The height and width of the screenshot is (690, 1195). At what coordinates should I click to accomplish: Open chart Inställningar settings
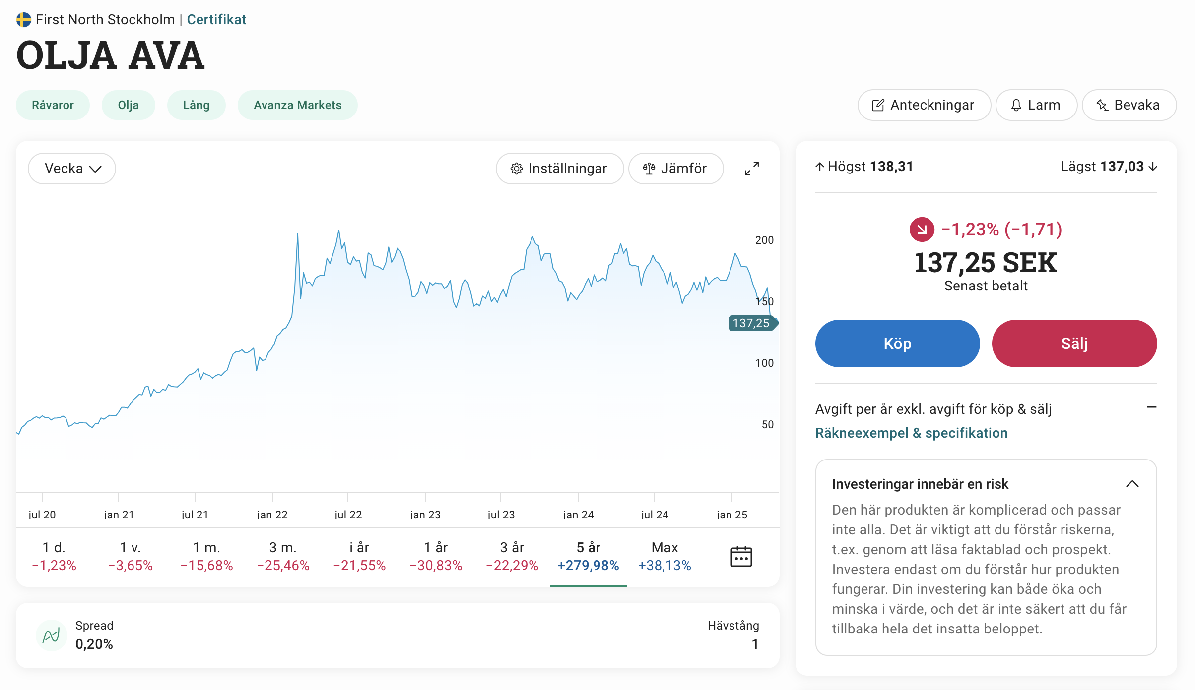(559, 169)
